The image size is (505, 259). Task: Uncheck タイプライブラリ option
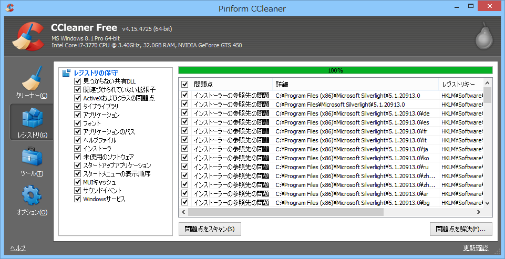pos(77,106)
